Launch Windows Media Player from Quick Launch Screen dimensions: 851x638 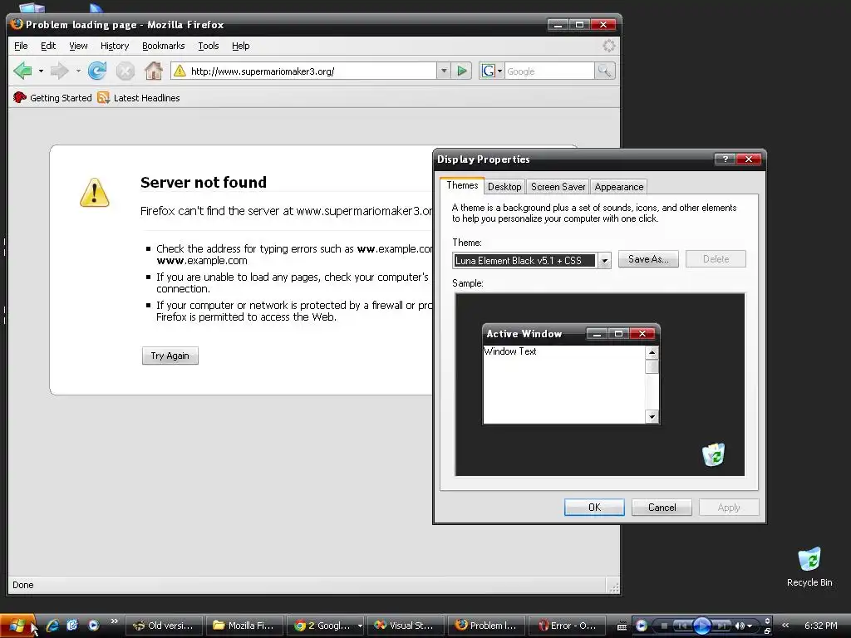click(x=93, y=625)
